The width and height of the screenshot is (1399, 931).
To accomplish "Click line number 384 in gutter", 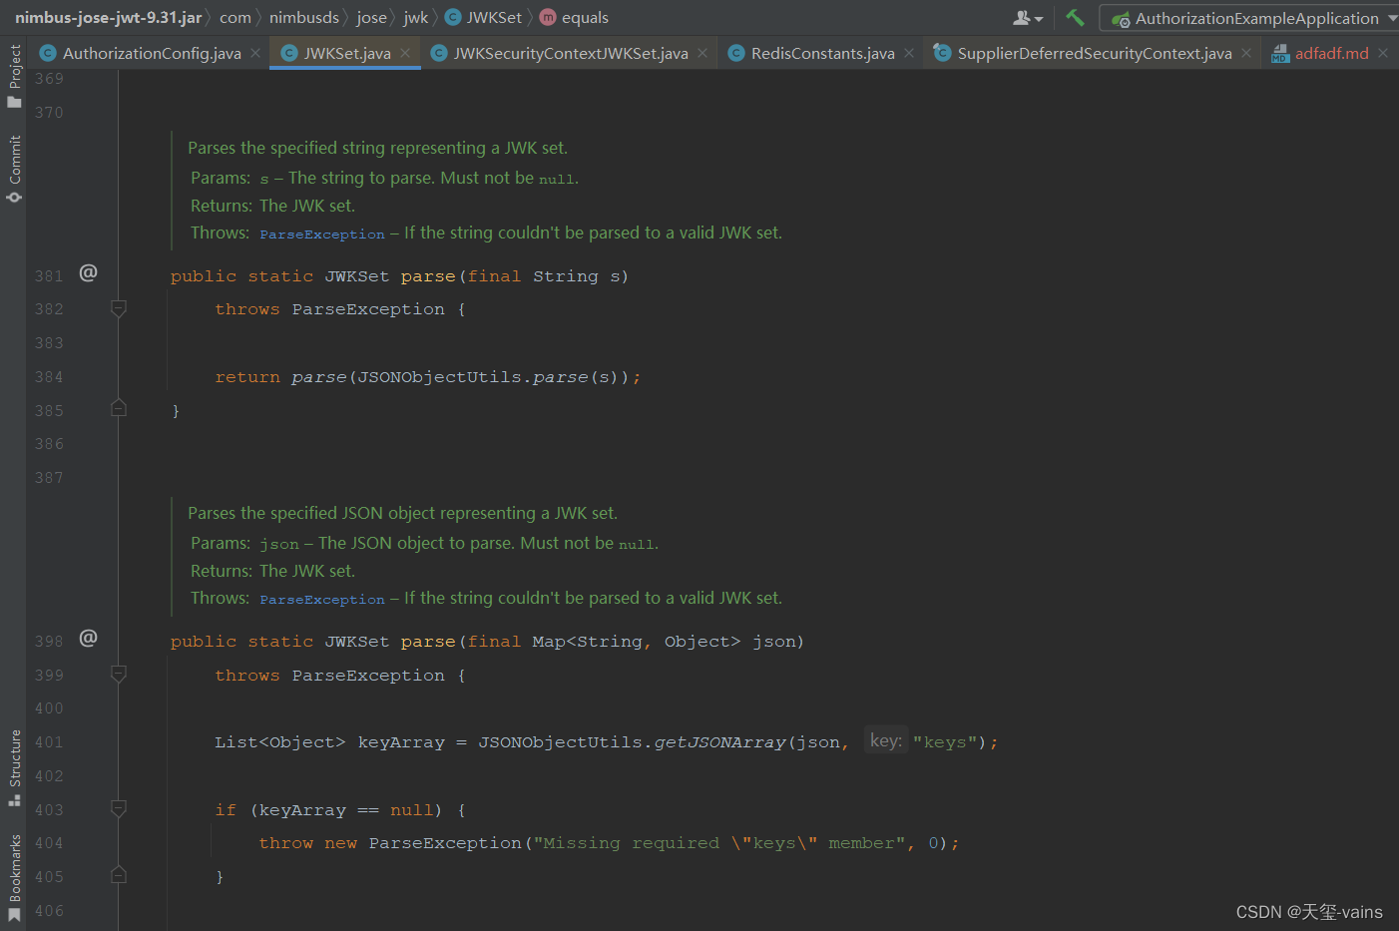I will [x=49, y=377].
